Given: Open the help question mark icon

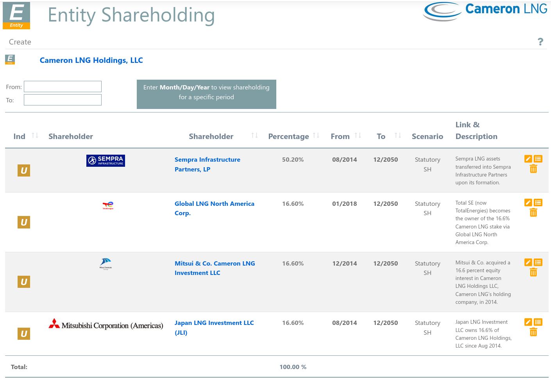Looking at the screenshot, I should coord(540,42).
